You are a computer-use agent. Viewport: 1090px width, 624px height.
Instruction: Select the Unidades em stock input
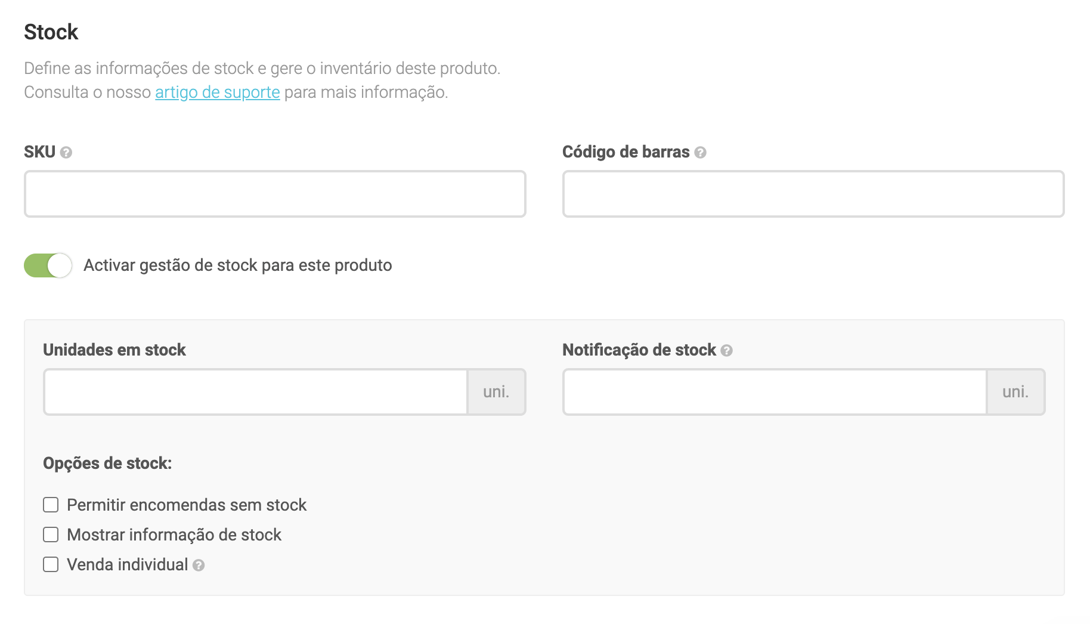(x=256, y=393)
